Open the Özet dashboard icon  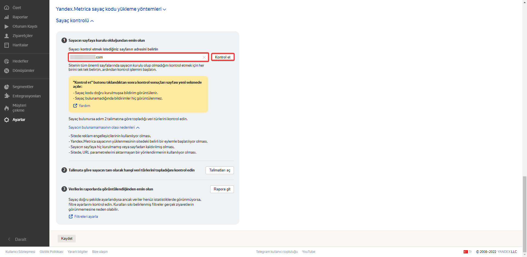(7, 8)
